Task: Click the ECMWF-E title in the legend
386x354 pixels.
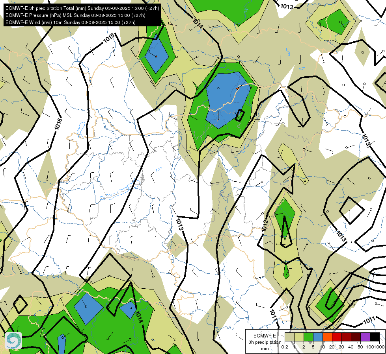Action: pyautogui.click(x=265, y=336)
